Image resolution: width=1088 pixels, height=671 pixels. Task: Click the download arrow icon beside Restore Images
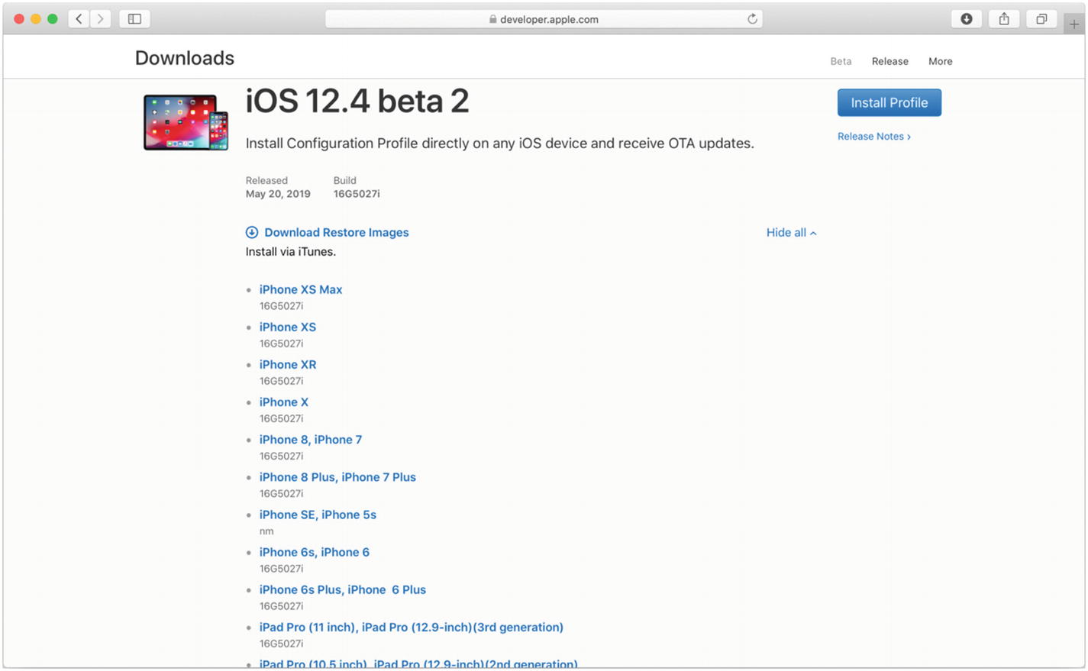point(252,233)
